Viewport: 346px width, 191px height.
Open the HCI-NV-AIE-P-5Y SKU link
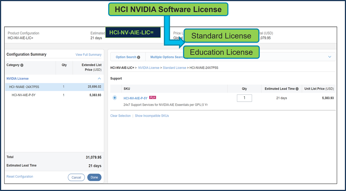[135, 98]
